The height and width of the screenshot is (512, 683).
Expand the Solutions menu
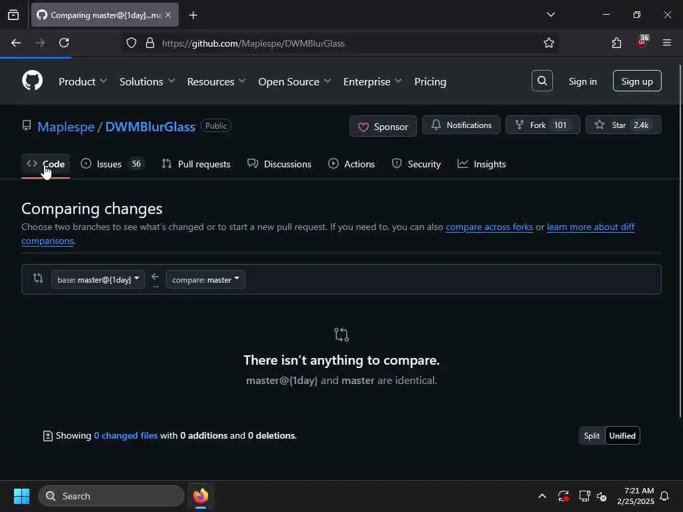pyautogui.click(x=147, y=81)
